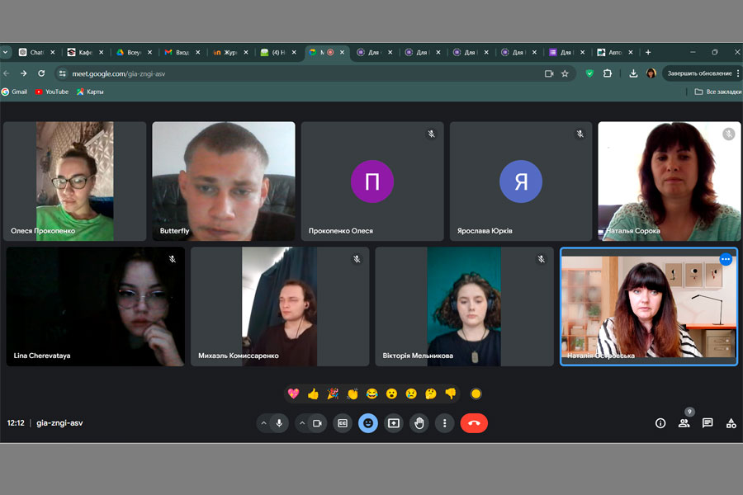Open Gmail bookmark
Viewport: 743px width, 495px height.
pos(14,92)
